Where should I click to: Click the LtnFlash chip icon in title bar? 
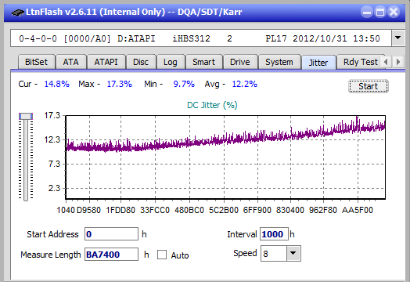[x=18, y=13]
